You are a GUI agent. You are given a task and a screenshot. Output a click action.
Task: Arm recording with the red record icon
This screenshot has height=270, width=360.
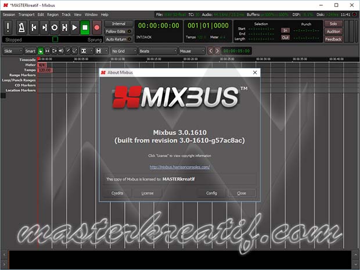(97, 27)
